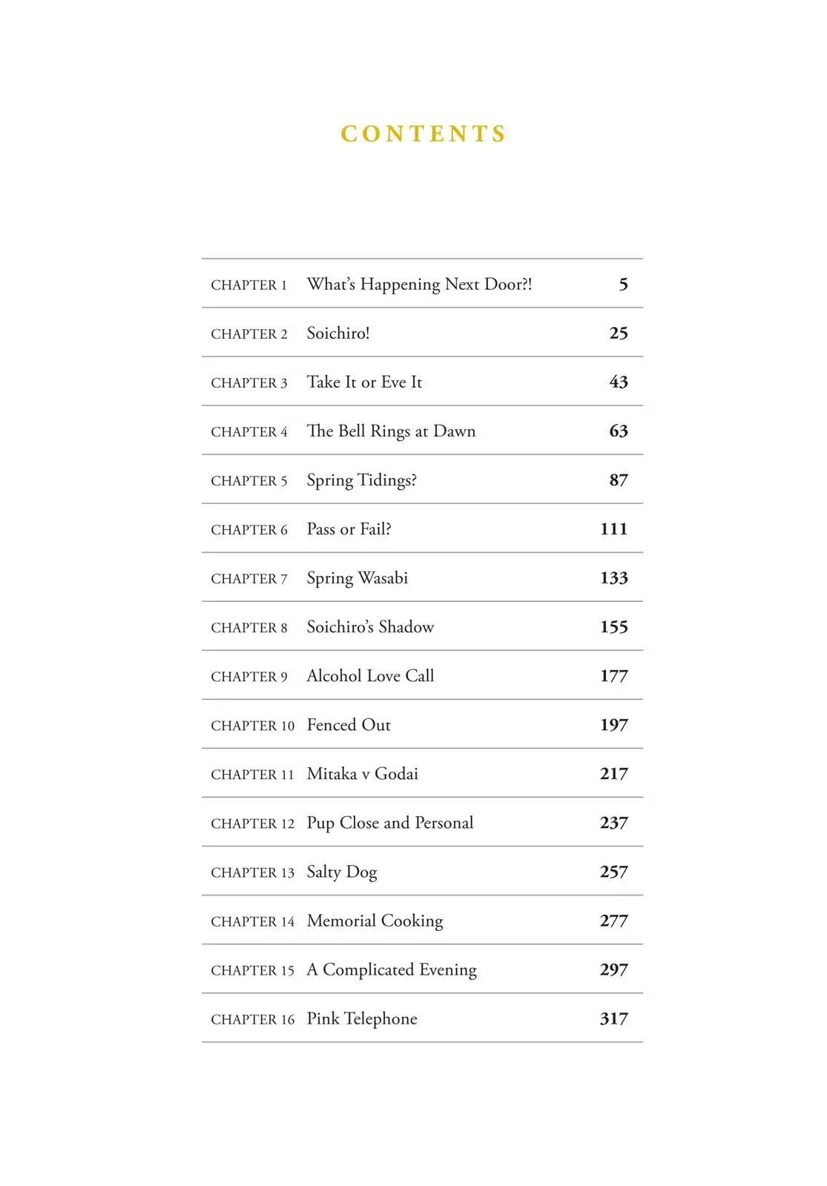Open Chapter 7 Spring Wasabi
The width and height of the screenshot is (827, 1186).
point(422,577)
